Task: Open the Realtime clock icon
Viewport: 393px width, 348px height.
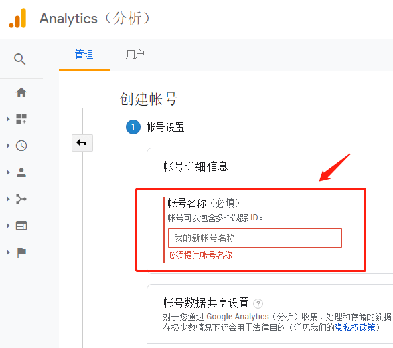Action: pos(21,146)
